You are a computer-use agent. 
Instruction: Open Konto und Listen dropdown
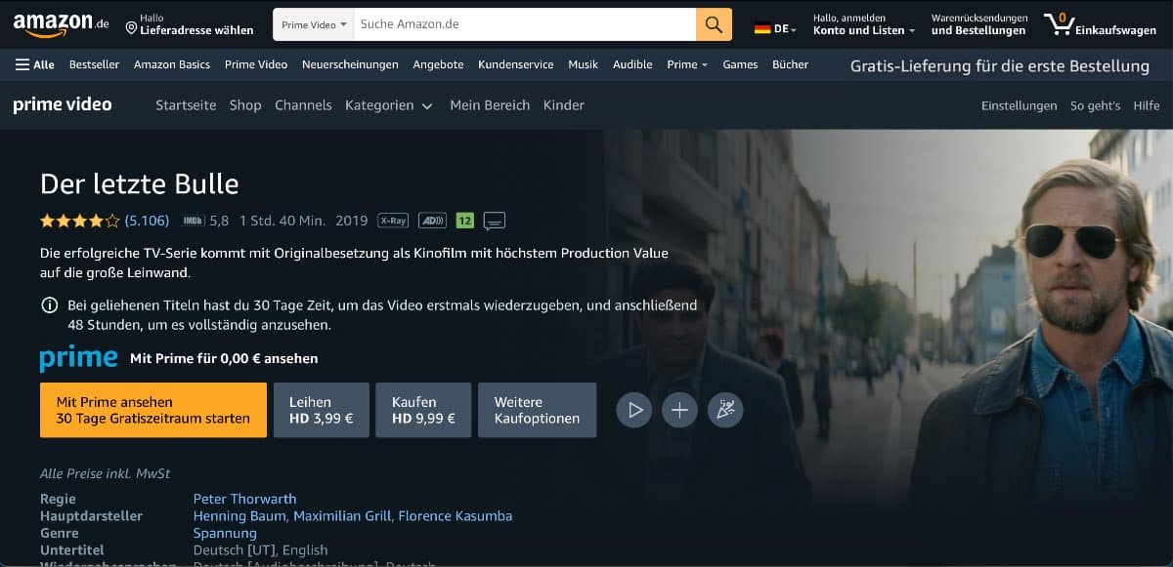coord(864,24)
